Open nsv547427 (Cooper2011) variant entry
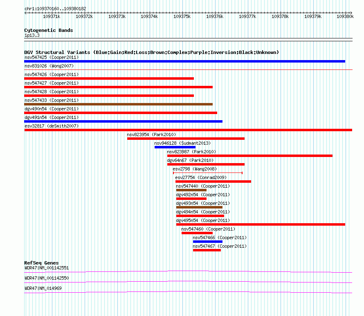The height and width of the screenshot is (316, 364). 52,83
